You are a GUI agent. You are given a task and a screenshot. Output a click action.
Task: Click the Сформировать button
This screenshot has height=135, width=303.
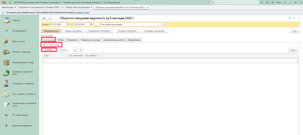pyautogui.click(x=51, y=31)
